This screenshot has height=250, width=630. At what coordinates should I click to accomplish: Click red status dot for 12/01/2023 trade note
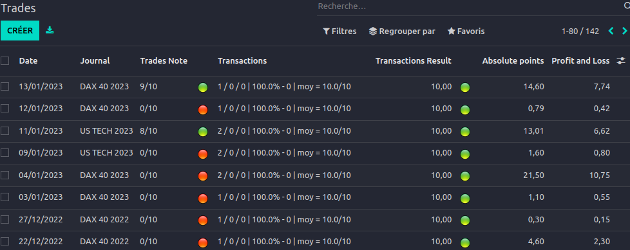(203, 109)
